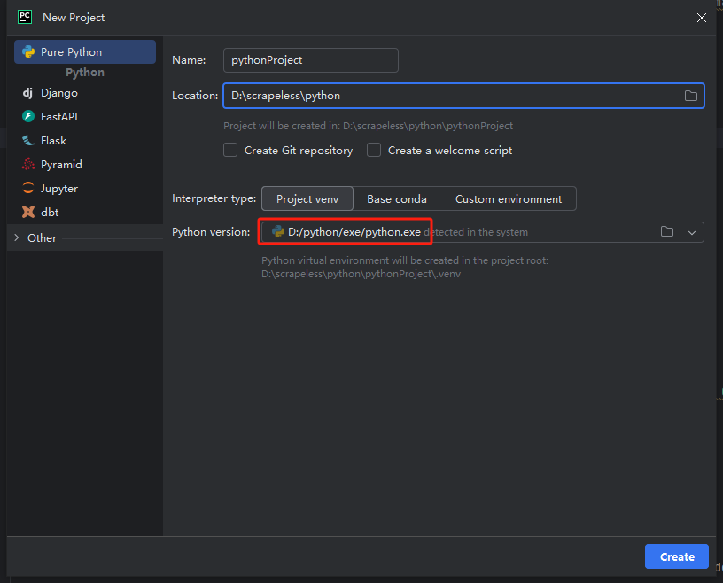This screenshot has width=723, height=583.
Task: Open Python version dropdown arrow
Action: (692, 232)
